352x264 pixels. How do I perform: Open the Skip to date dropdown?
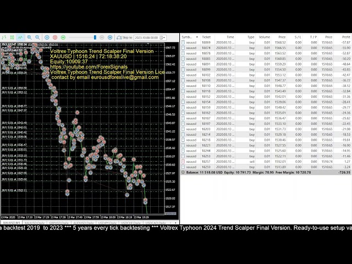[164, 37]
